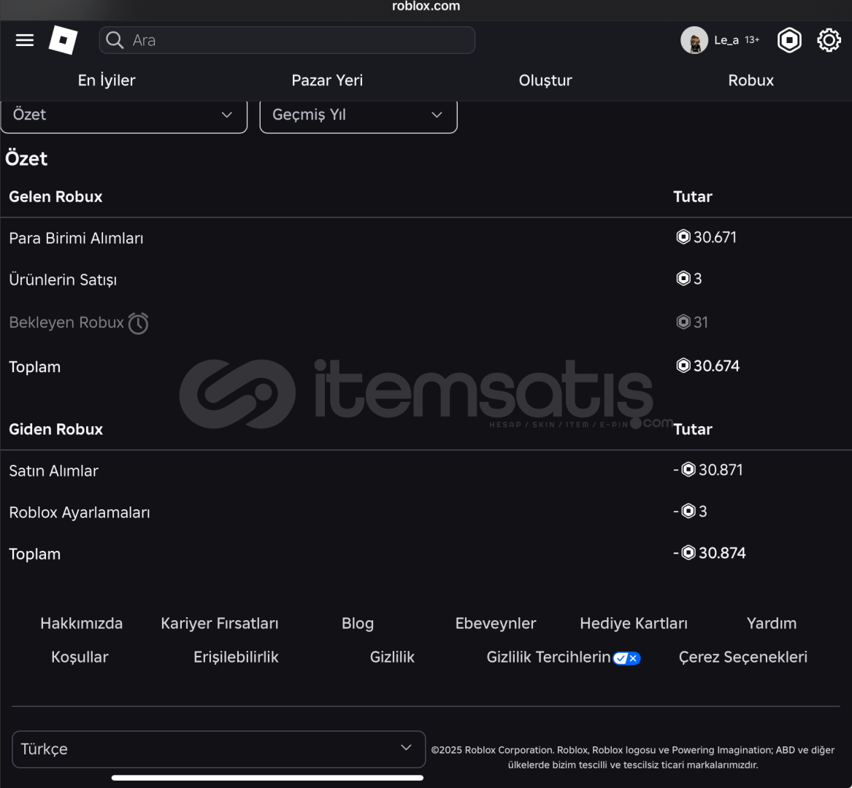Viewport: 852px width, 788px height.
Task: Open the Ürünlerin Satışı row
Action: click(x=426, y=279)
